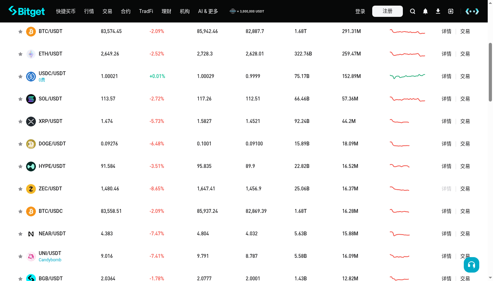
Task: Click 交易 for DOGE/USDT
Action: coord(465,144)
